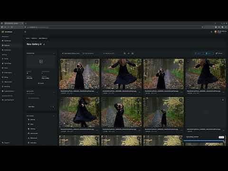Select the second second-row thumbnail via corner icon
The image size is (228, 171).
[x=139, y=100]
